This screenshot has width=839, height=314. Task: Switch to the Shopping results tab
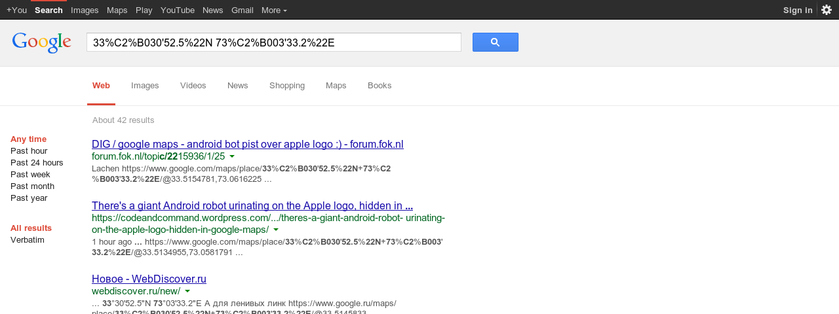287,86
